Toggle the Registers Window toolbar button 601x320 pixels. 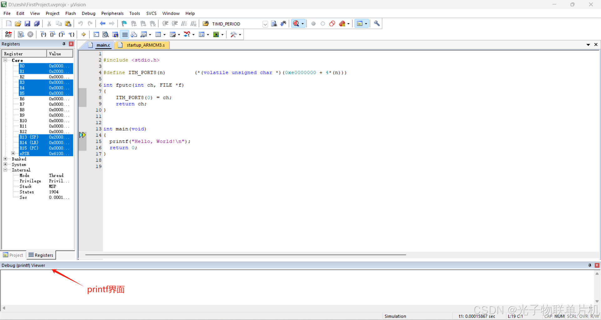(x=125, y=34)
